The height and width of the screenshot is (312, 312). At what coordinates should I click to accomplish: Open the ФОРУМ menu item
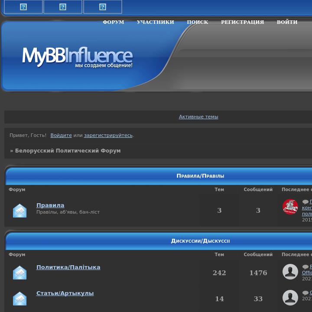[x=114, y=22]
